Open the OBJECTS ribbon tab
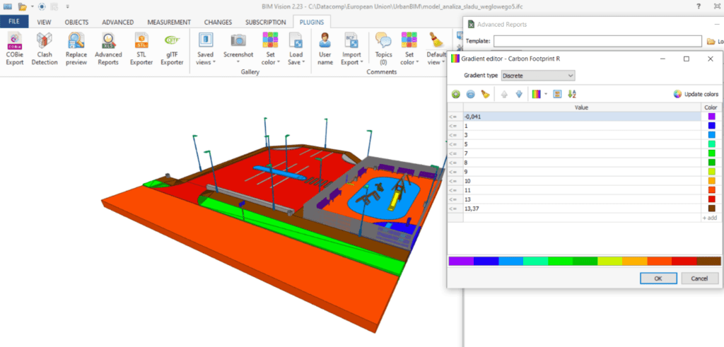The image size is (724, 347). coord(77,22)
